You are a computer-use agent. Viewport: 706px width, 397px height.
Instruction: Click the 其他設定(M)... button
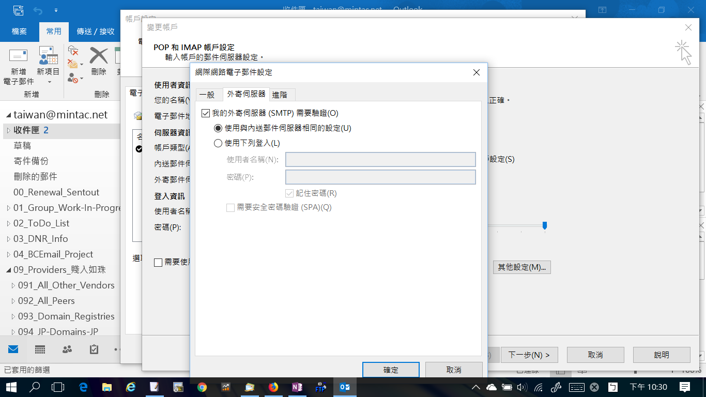tap(521, 267)
